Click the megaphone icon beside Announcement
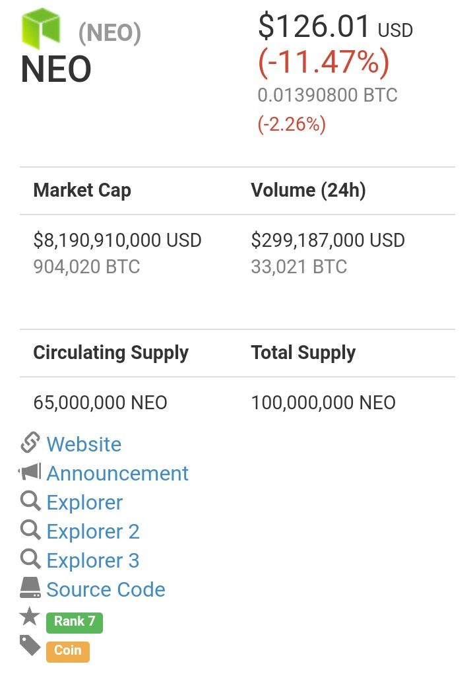 pos(30,472)
